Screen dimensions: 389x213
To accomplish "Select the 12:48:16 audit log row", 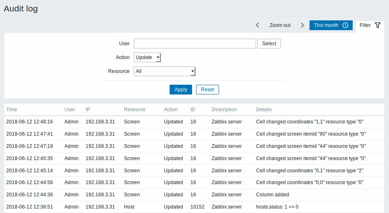I will [194, 122].
